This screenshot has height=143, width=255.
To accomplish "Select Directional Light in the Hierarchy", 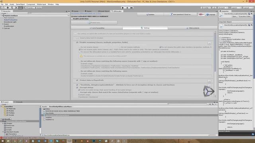I will pos(10,22).
